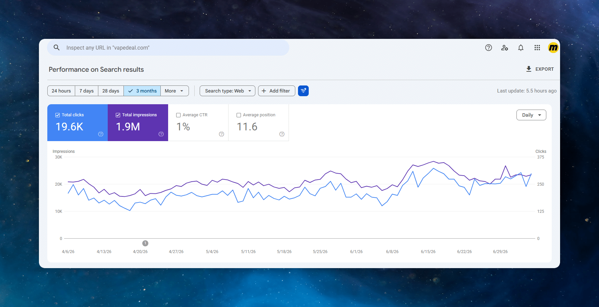The height and width of the screenshot is (307, 599).
Task: Enable the Average position checkbox
Action: (x=239, y=115)
